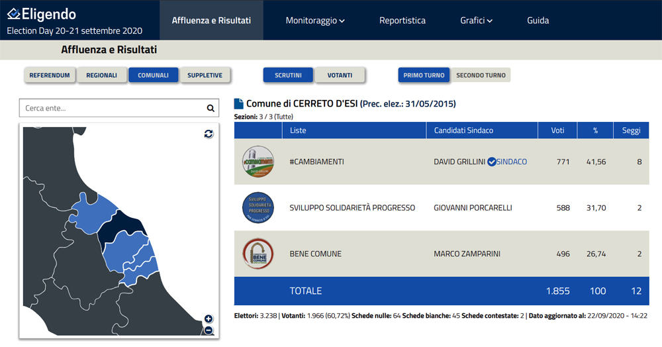Zoom in on the map
This screenshot has height=347, width=662.
click(209, 319)
